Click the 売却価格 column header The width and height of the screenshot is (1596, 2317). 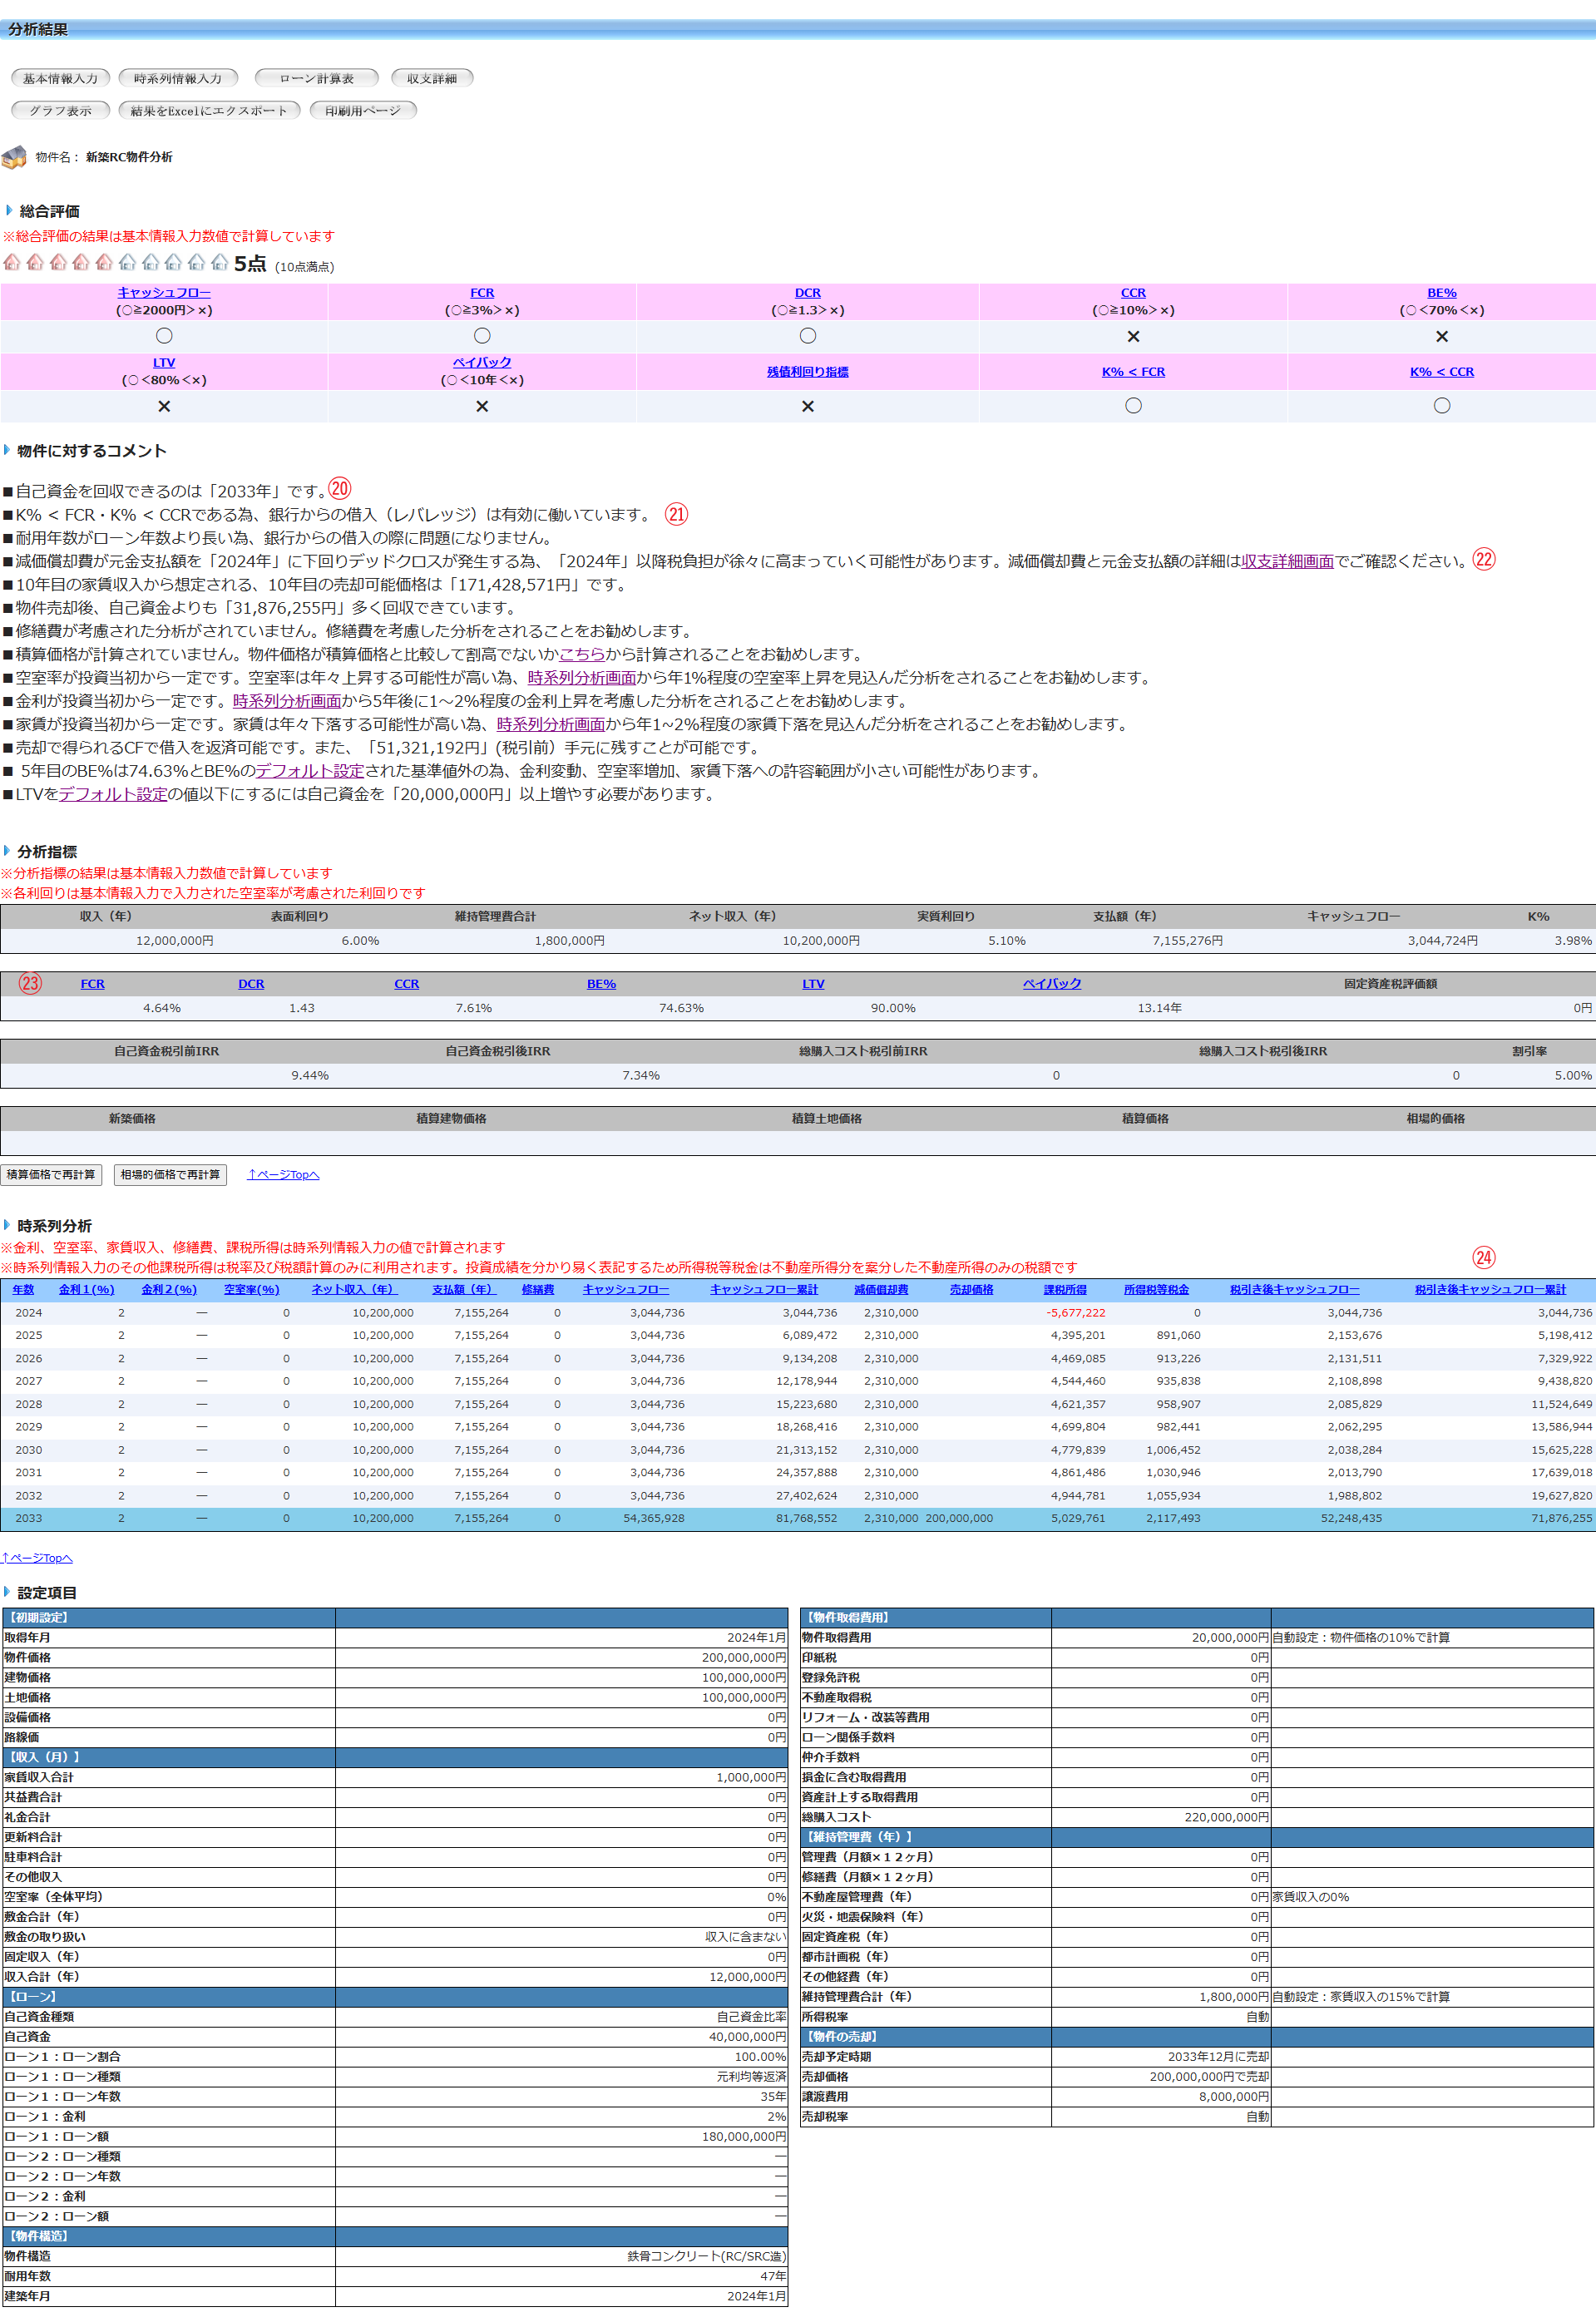point(972,1290)
